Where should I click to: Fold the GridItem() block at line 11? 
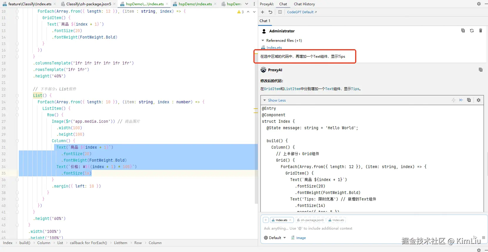tap(17, 18)
